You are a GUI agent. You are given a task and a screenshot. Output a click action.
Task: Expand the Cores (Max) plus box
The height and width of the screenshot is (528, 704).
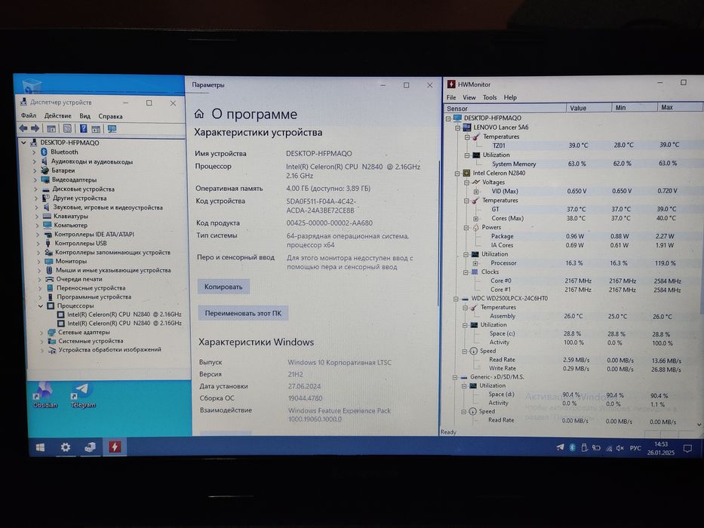[x=475, y=219]
